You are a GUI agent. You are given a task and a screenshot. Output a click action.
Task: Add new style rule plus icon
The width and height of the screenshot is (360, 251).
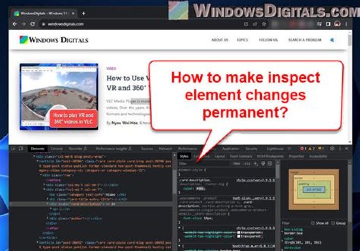256,164
